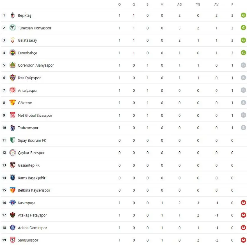
Task: Click the AV goal difference column header
Action: click(x=216, y=4)
